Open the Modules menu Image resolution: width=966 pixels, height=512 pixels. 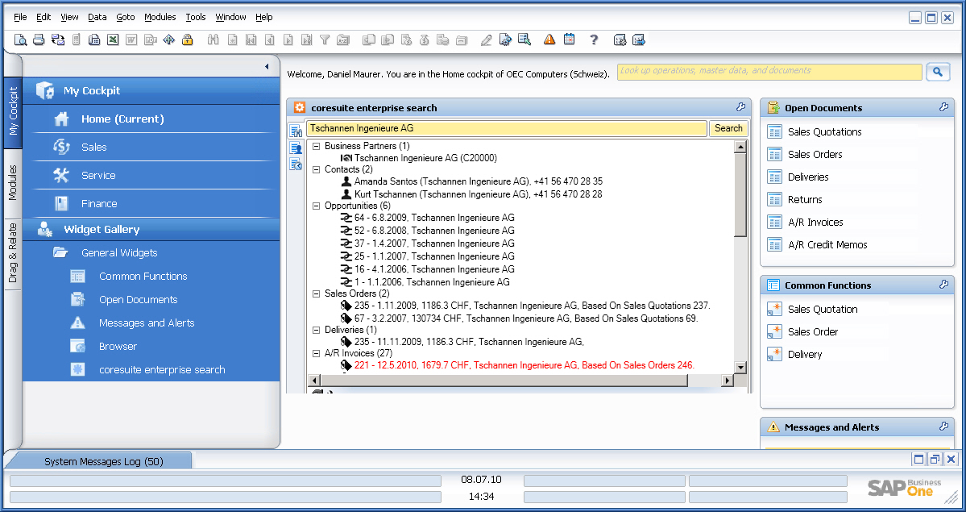point(160,17)
